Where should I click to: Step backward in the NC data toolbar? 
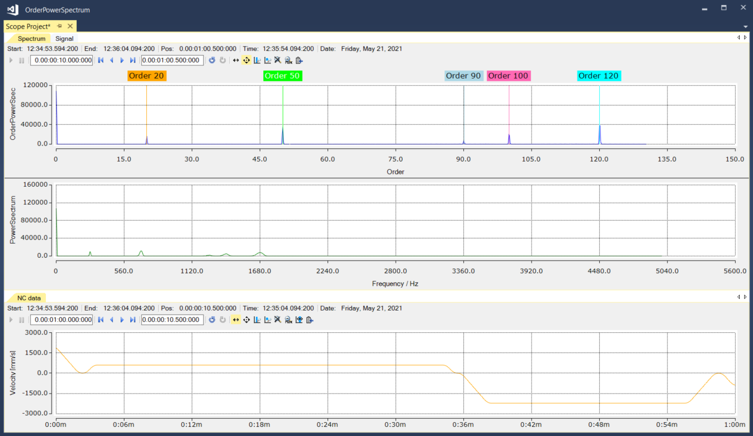click(x=111, y=320)
